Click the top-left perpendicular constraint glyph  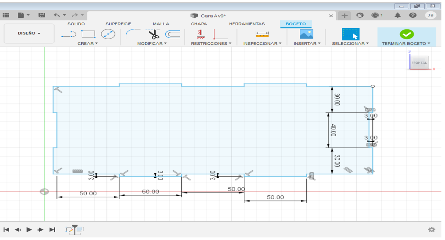click(58, 90)
